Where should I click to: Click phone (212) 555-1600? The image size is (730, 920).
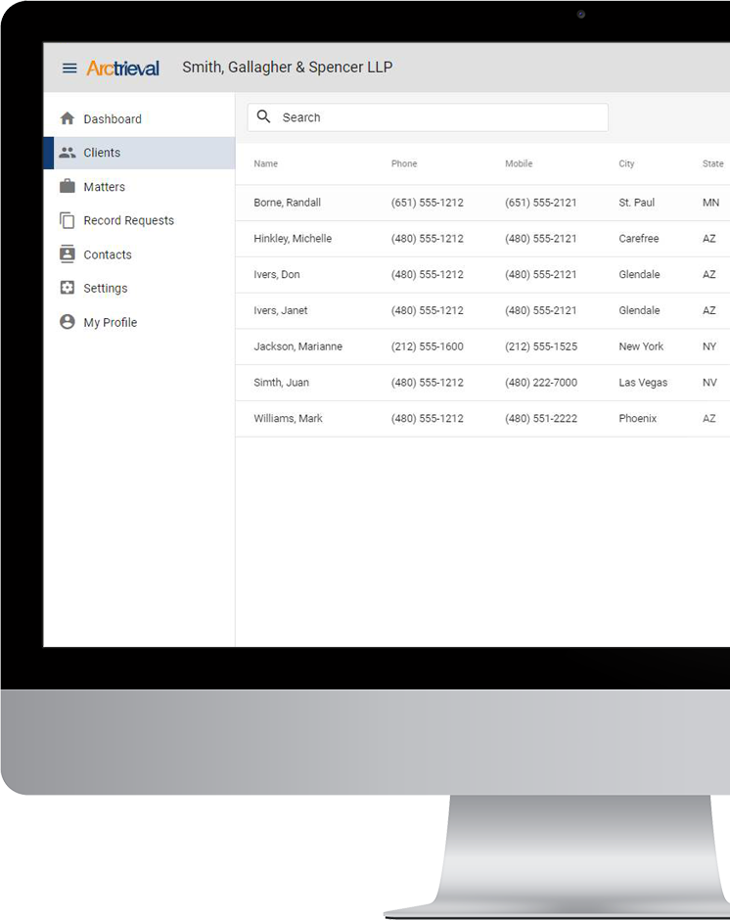point(428,346)
